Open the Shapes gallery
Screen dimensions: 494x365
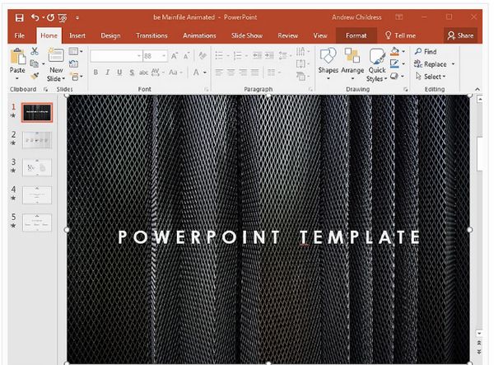328,64
